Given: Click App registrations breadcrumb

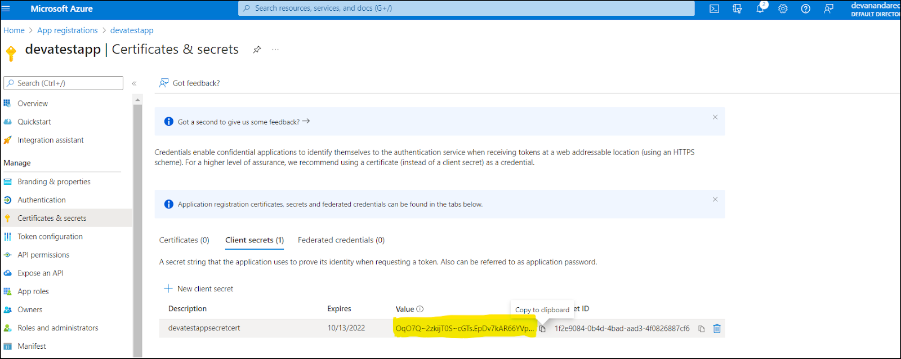Looking at the screenshot, I should pos(68,30).
